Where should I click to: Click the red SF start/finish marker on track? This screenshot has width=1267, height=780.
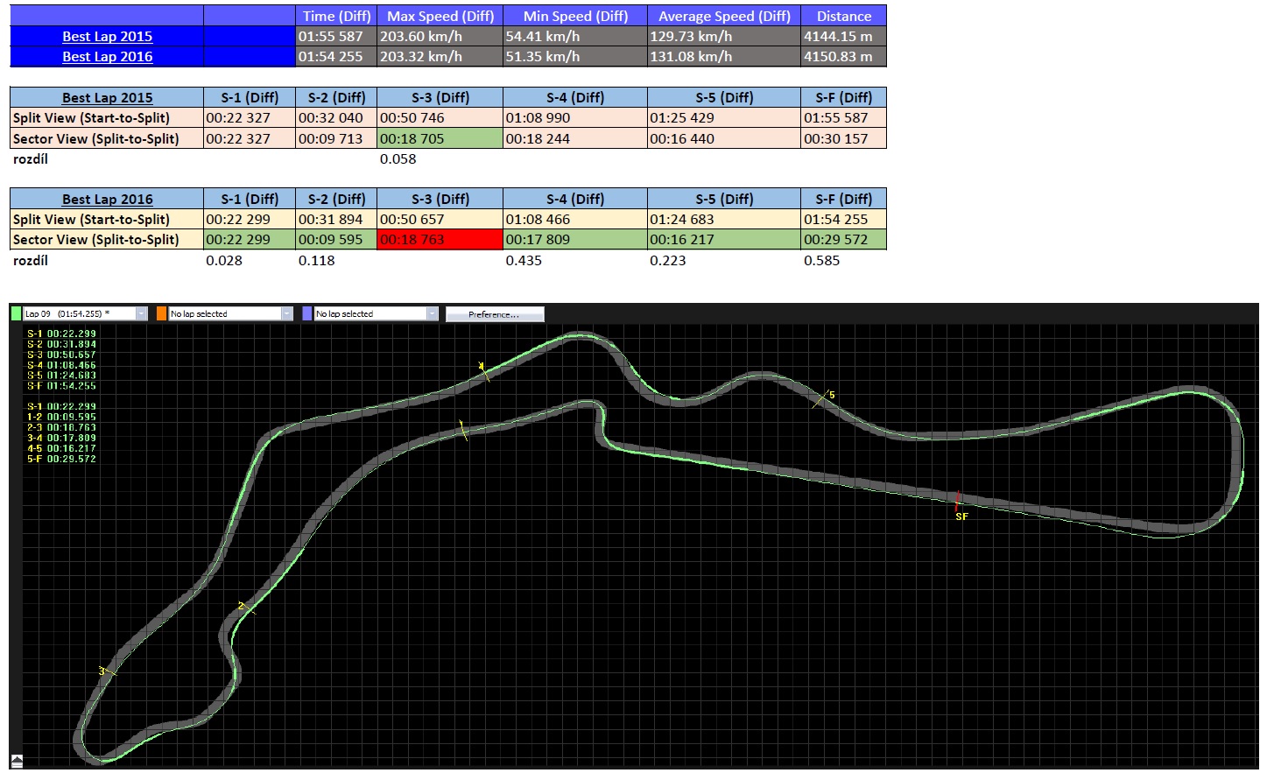point(957,502)
